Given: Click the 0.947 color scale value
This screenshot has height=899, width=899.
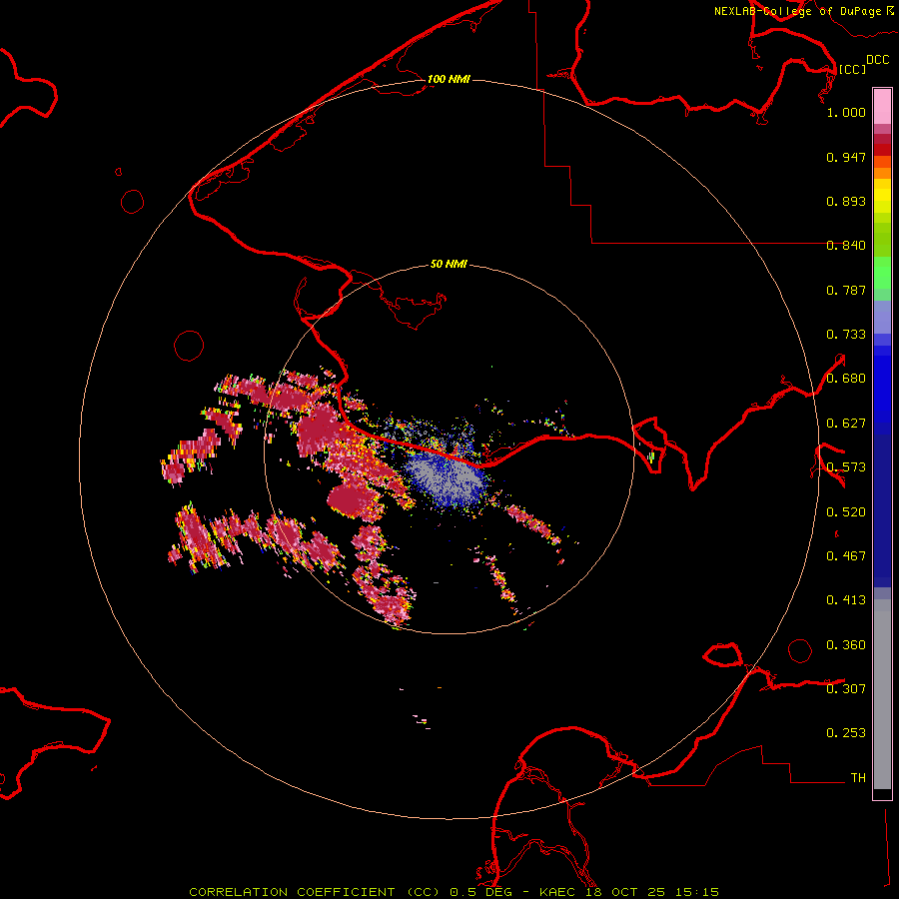Looking at the screenshot, I should pyautogui.click(x=846, y=157).
